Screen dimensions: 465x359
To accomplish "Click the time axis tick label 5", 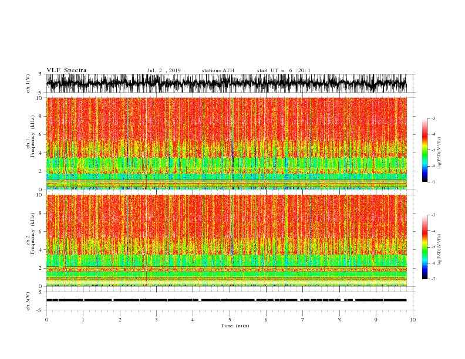I will pos(230,320).
